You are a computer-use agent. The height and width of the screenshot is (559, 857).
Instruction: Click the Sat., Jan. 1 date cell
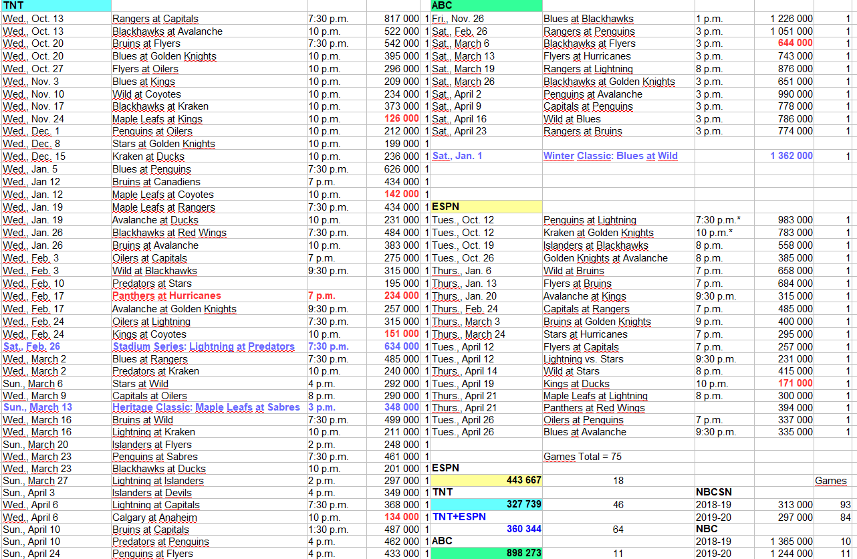click(457, 156)
